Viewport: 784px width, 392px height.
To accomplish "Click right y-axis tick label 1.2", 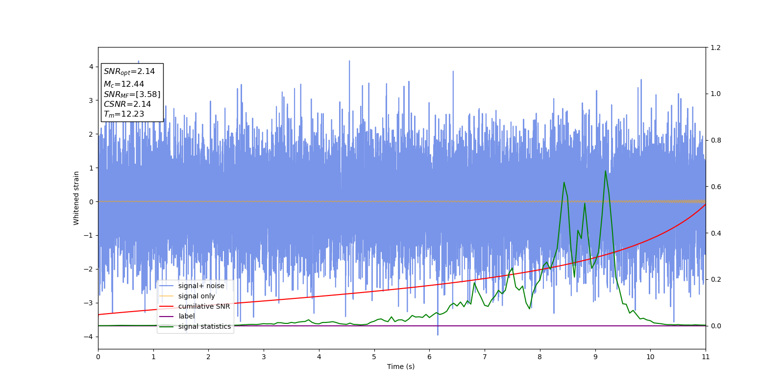I will click(x=716, y=48).
